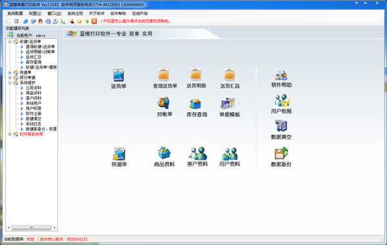Open the 视图(V) menu
Image resolution: width=387 pixels, height=245 pixels.
[x=35, y=14]
